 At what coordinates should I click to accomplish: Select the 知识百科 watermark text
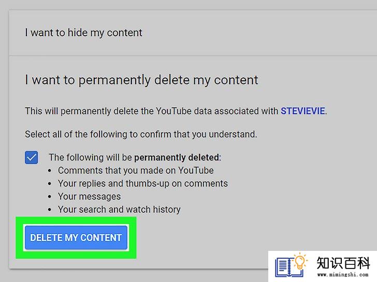[343, 263]
